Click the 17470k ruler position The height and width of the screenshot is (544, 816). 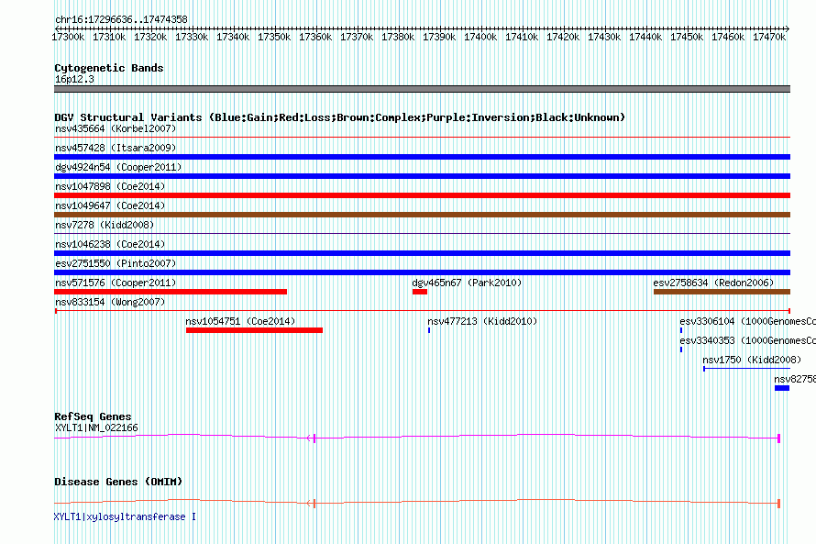[769, 37]
